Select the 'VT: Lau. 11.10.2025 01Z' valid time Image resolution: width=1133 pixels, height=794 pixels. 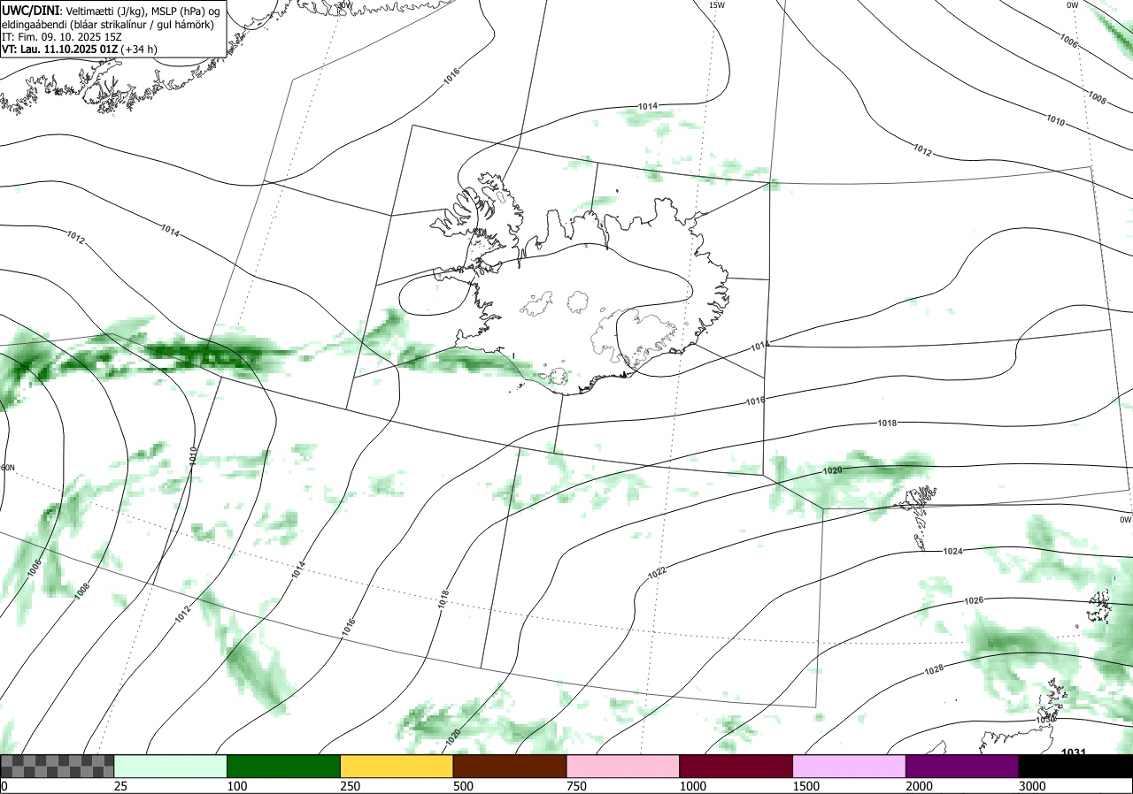tap(60, 50)
